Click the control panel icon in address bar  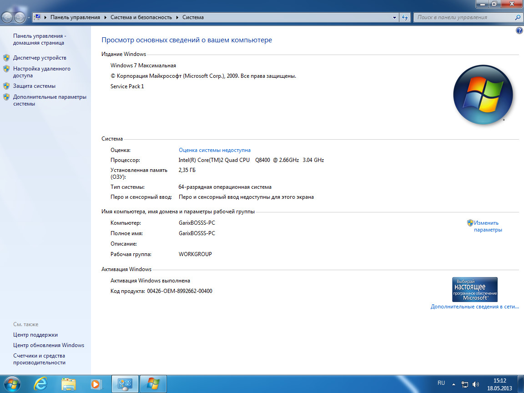coord(37,17)
